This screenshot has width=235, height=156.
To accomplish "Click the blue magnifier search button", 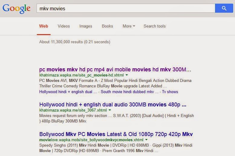I will click(224, 8).
